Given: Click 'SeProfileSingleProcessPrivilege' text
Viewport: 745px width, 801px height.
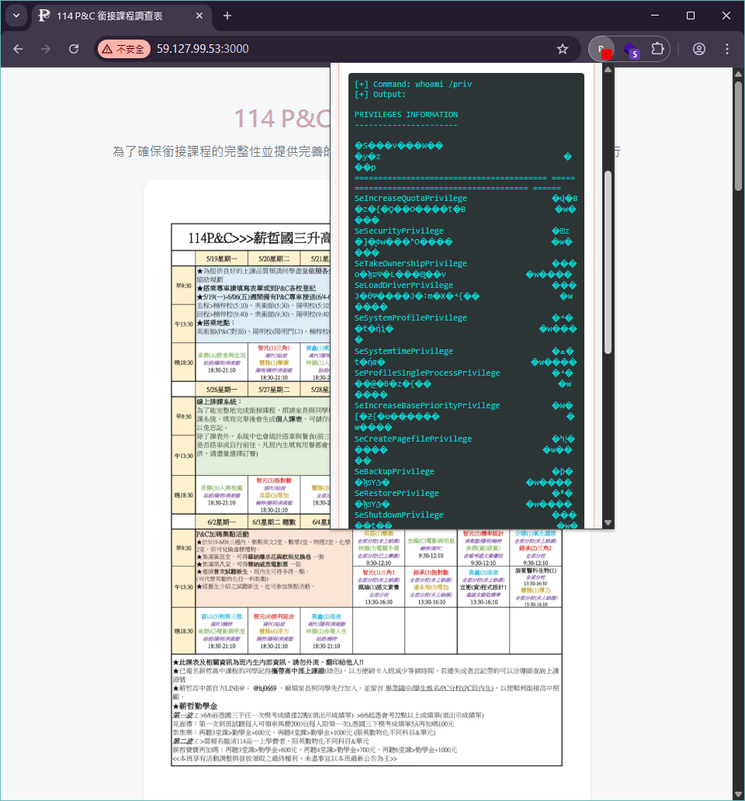Looking at the screenshot, I should click(427, 373).
